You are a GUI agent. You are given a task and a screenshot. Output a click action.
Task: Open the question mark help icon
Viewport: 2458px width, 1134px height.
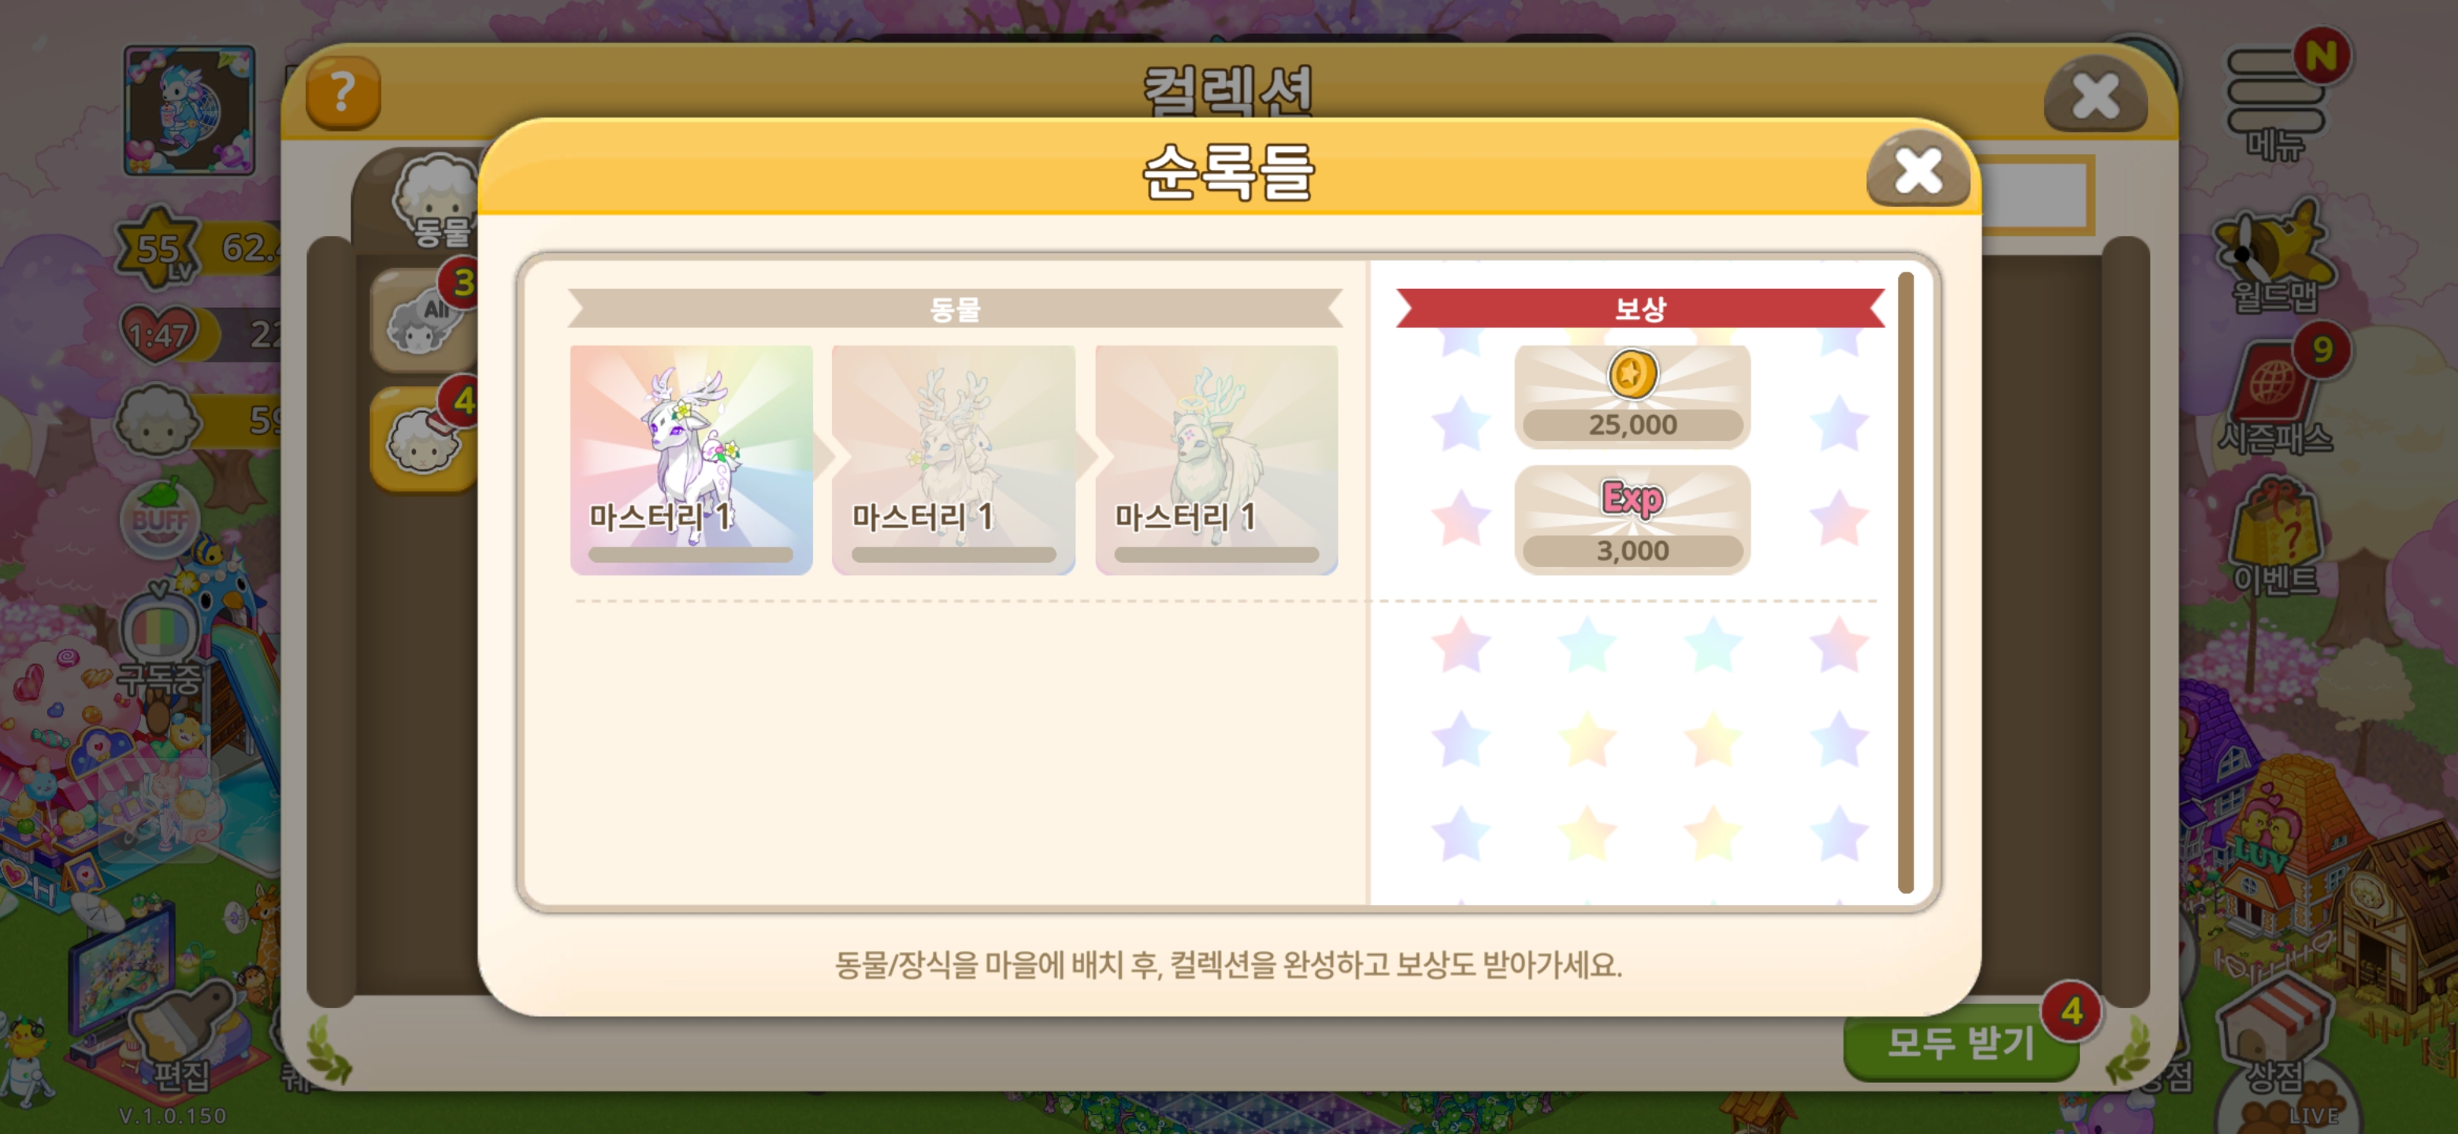(343, 92)
